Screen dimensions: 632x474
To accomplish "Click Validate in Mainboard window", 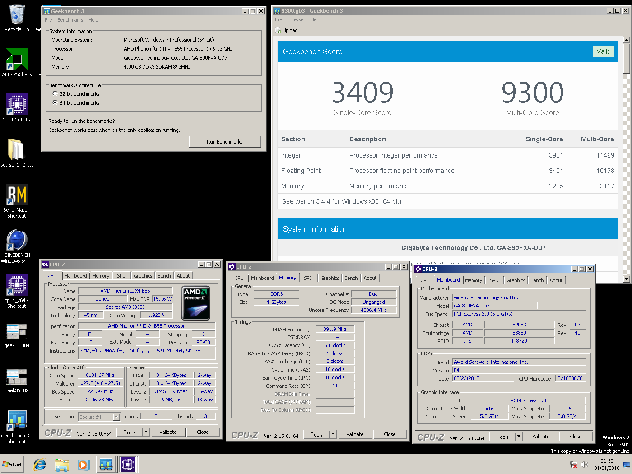I will click(541, 437).
